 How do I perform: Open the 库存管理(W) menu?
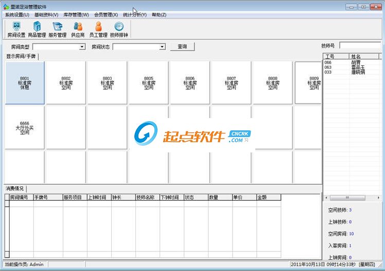click(76, 15)
